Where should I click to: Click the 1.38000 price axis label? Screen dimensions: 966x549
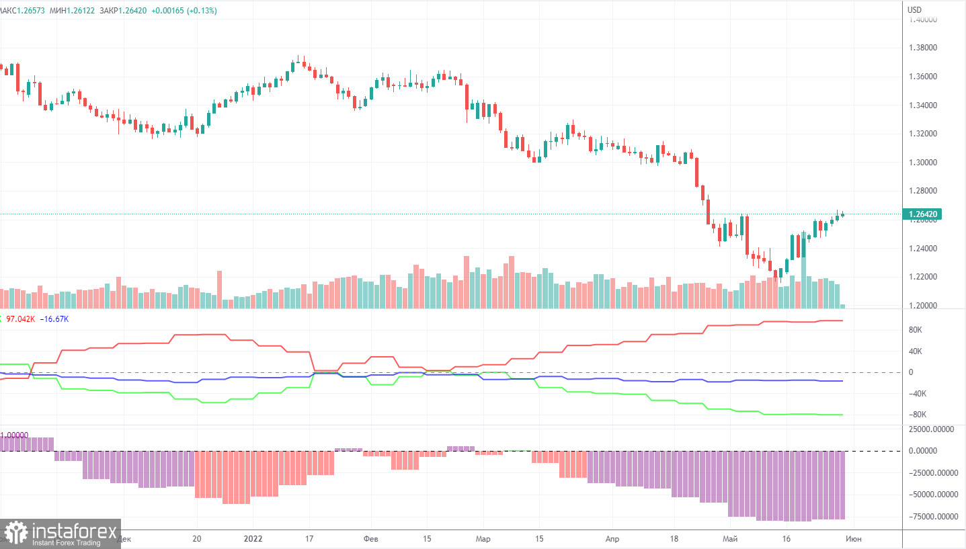pos(922,48)
